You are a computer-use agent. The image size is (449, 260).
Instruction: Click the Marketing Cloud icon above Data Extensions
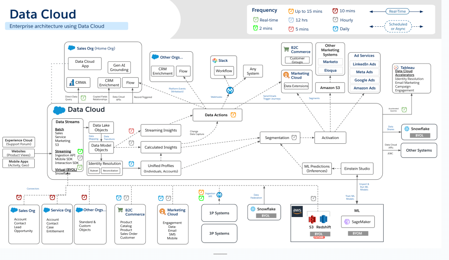point(286,75)
